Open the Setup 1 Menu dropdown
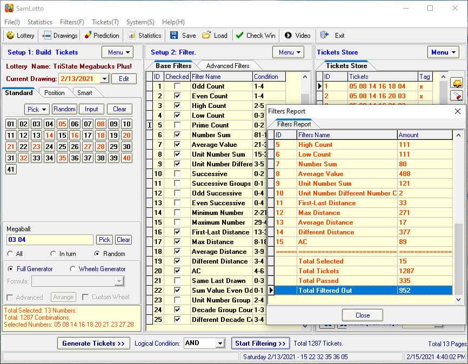The height and width of the screenshot is (364, 468). [x=118, y=52]
